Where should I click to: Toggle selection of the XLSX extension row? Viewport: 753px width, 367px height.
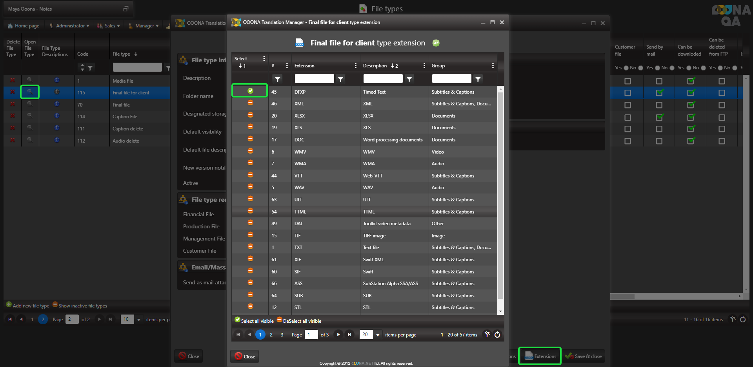pyautogui.click(x=250, y=115)
